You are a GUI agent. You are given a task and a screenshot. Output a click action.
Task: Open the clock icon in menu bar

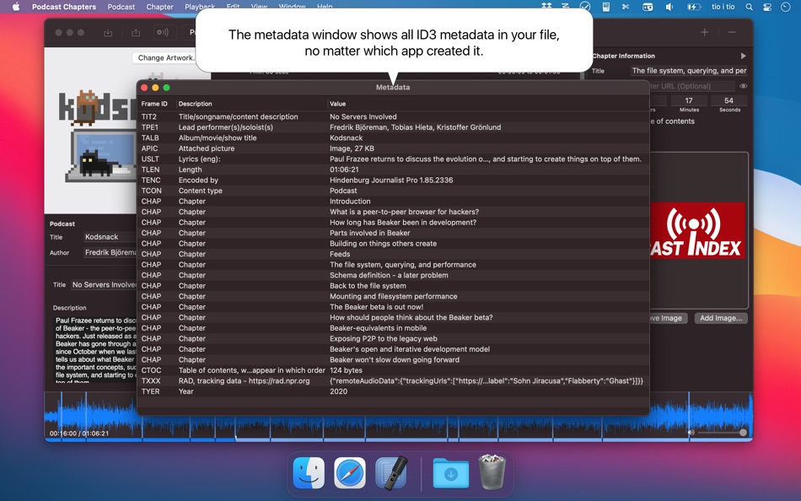pos(786,7)
